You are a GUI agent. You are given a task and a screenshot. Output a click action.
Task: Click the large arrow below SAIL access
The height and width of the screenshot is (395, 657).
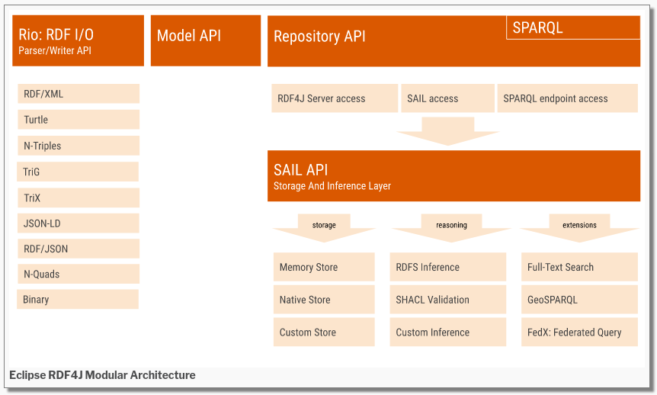[x=447, y=130]
